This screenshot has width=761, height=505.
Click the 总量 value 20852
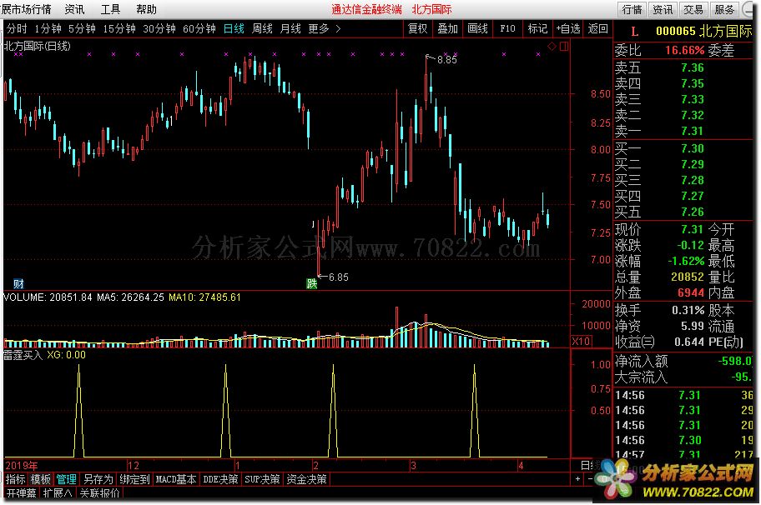pyautogui.click(x=688, y=277)
